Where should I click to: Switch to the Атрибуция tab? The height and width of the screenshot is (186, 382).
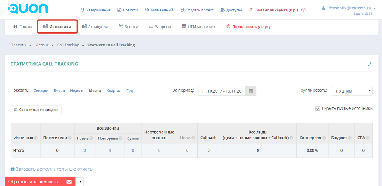pos(95,27)
